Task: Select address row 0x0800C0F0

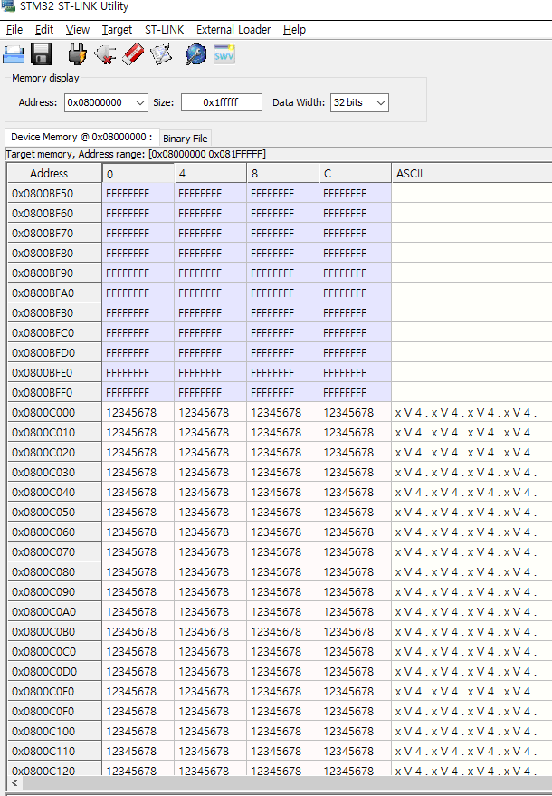Action: [x=54, y=711]
